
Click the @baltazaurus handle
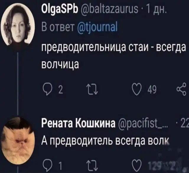[109, 9]
